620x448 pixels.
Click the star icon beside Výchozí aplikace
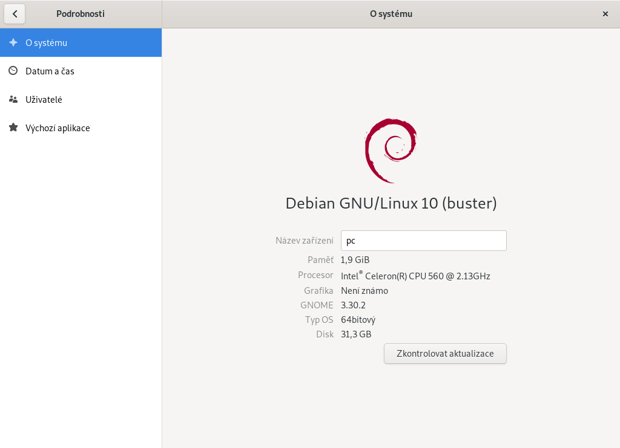point(13,128)
